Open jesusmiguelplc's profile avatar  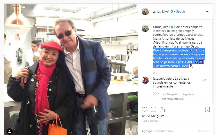[x=145, y=80]
